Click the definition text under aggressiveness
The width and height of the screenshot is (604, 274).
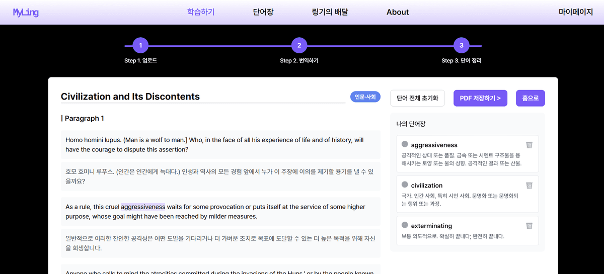462,159
